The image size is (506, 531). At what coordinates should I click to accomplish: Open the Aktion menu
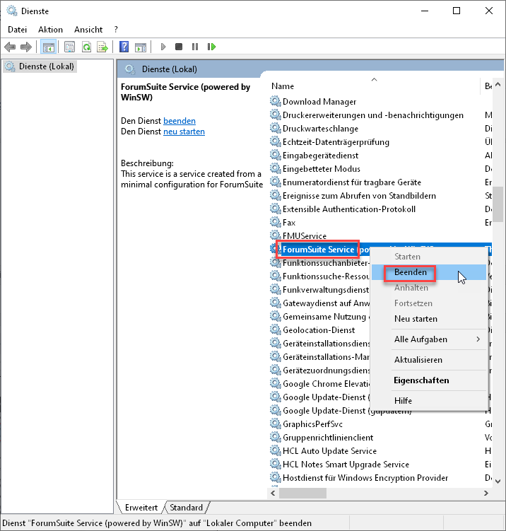pyautogui.click(x=50, y=30)
